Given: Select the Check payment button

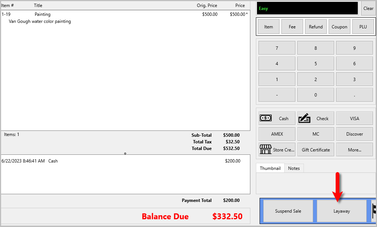Looking at the screenshot, I should [315, 118].
